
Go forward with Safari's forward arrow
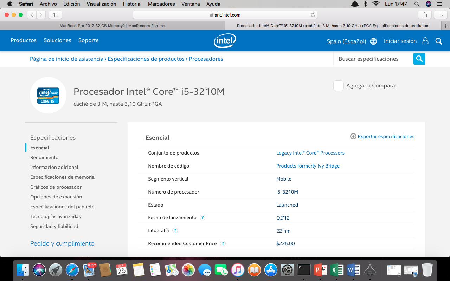(x=41, y=15)
